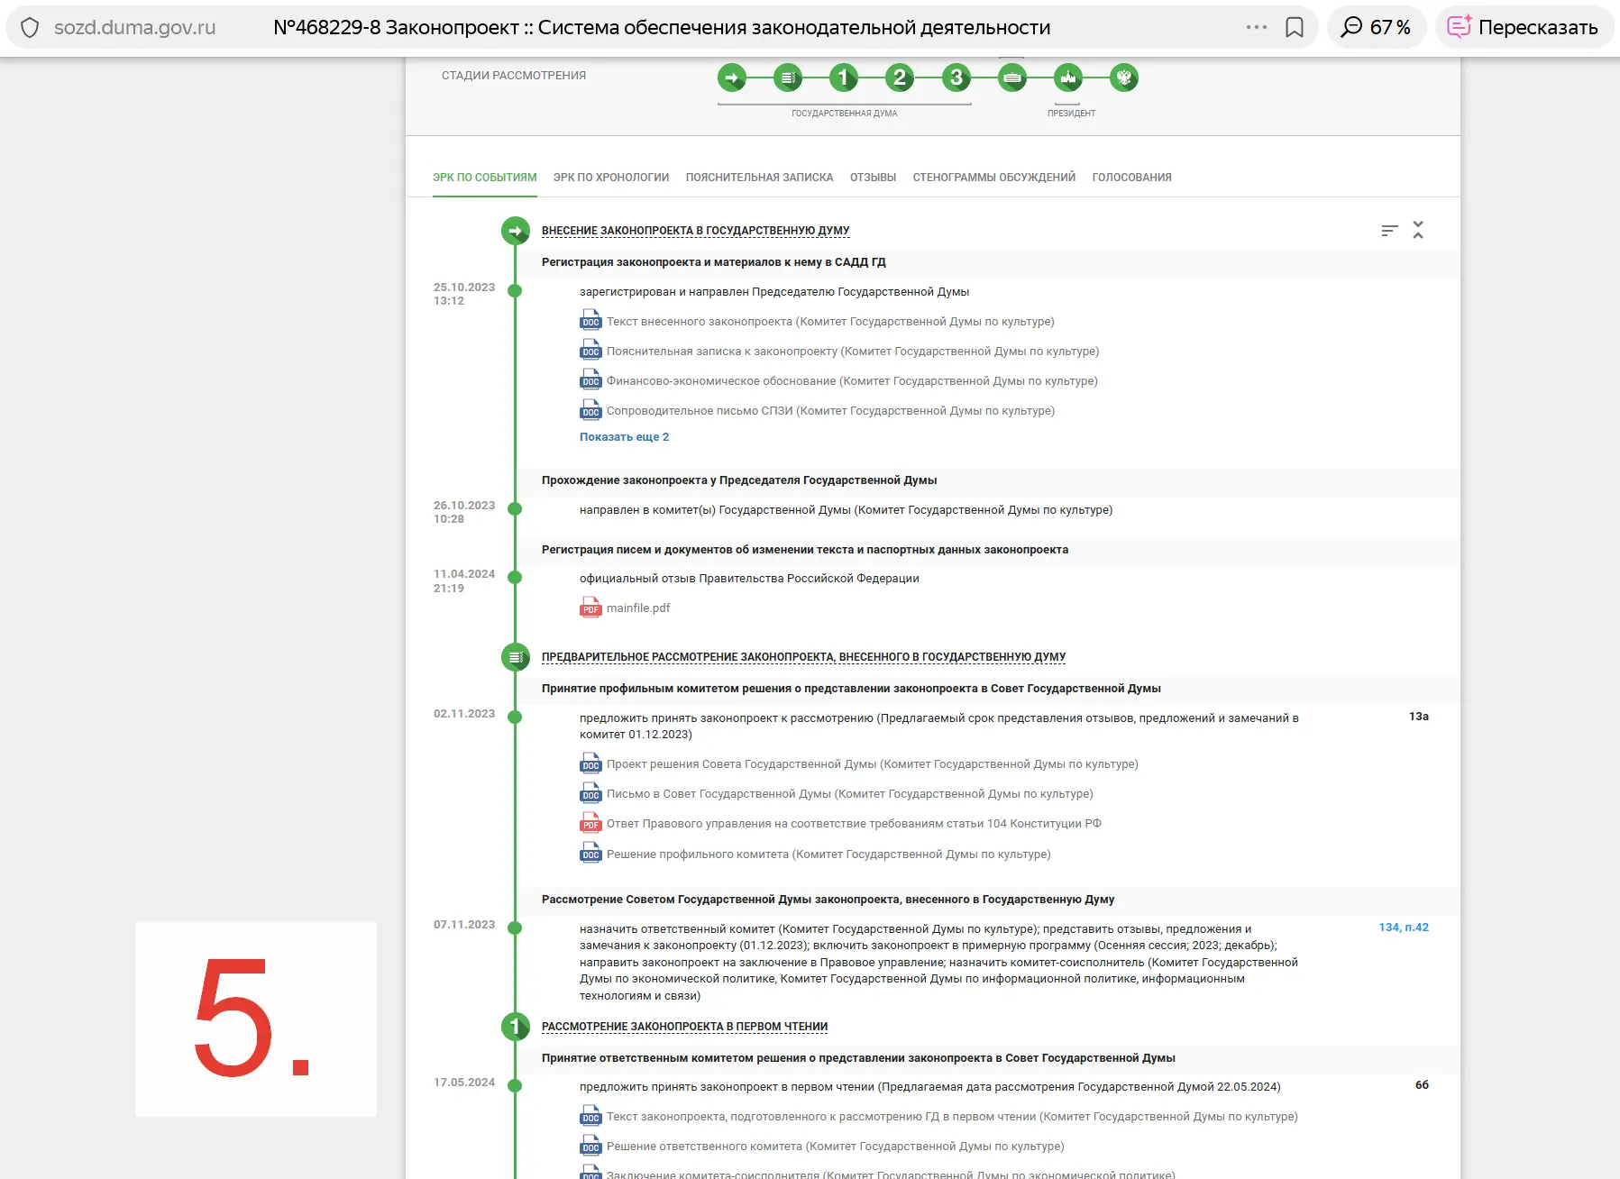Viewport: 1620px width, 1179px height.
Task: Click the 25.10.2023 timeline dot marker
Action: click(x=515, y=291)
